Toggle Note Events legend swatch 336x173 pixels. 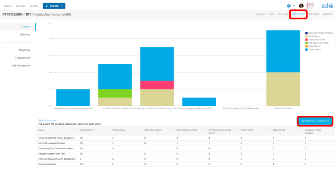(x=306, y=46)
